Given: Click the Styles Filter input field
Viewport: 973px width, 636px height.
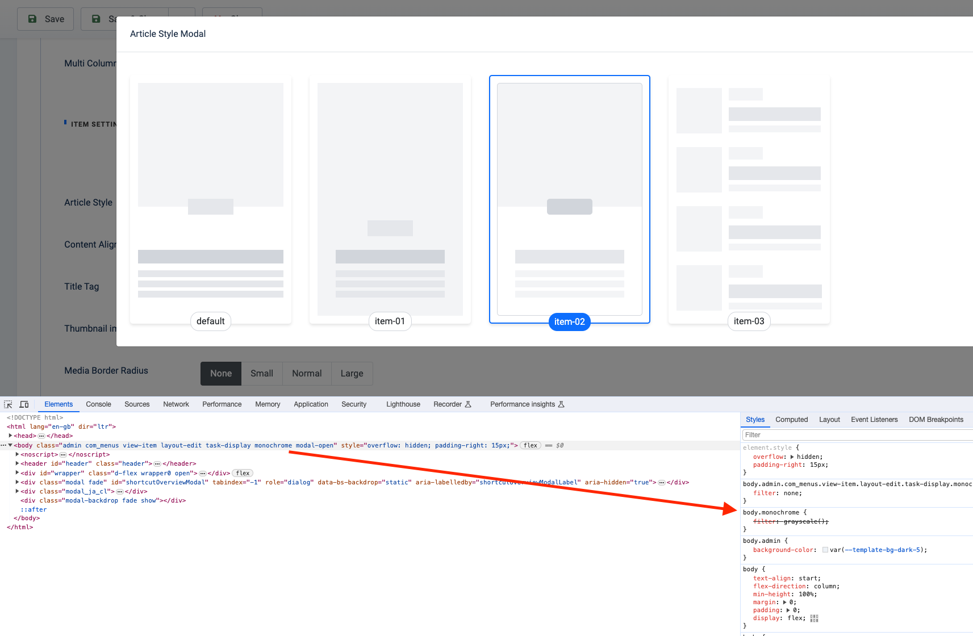Looking at the screenshot, I should tap(857, 435).
